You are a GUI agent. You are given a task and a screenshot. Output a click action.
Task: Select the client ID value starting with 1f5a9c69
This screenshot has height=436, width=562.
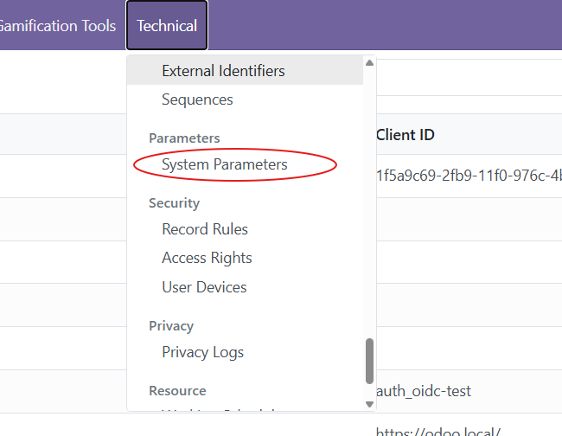[x=468, y=176]
